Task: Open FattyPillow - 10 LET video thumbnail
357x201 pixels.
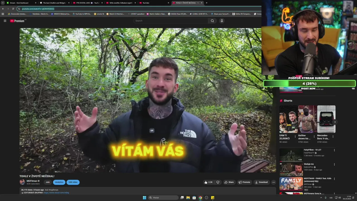Action: [291, 155]
